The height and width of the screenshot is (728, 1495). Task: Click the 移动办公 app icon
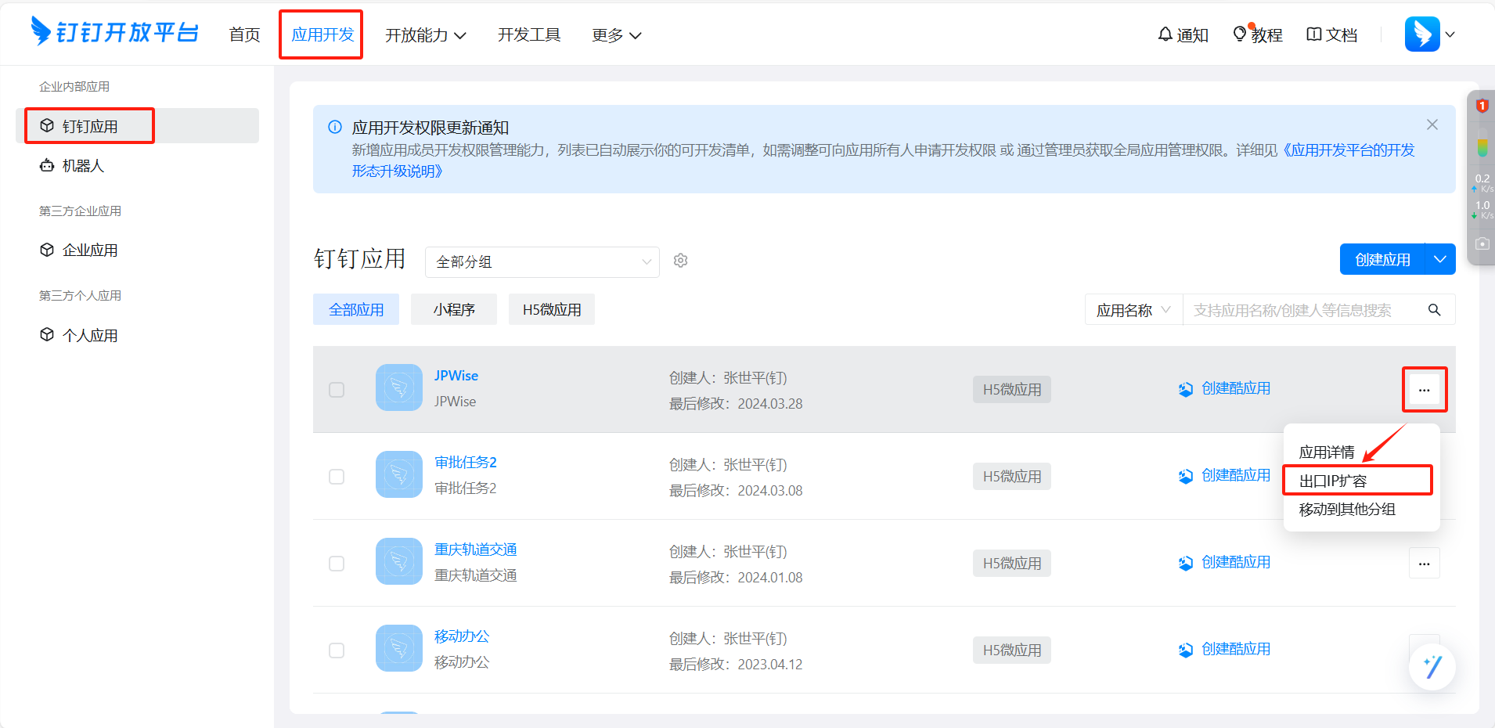398,648
